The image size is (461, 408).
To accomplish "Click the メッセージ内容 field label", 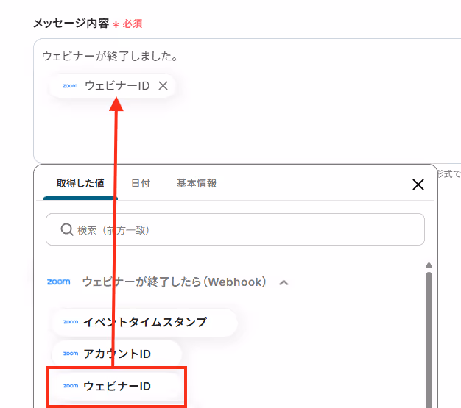I will [71, 24].
